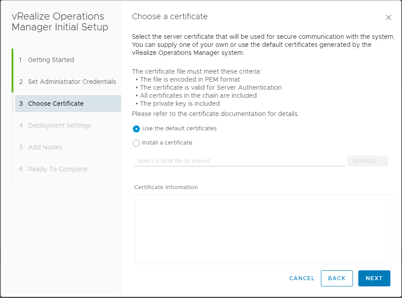The width and height of the screenshot is (402, 298).
Task: Click the Next button
Action: coord(374,278)
